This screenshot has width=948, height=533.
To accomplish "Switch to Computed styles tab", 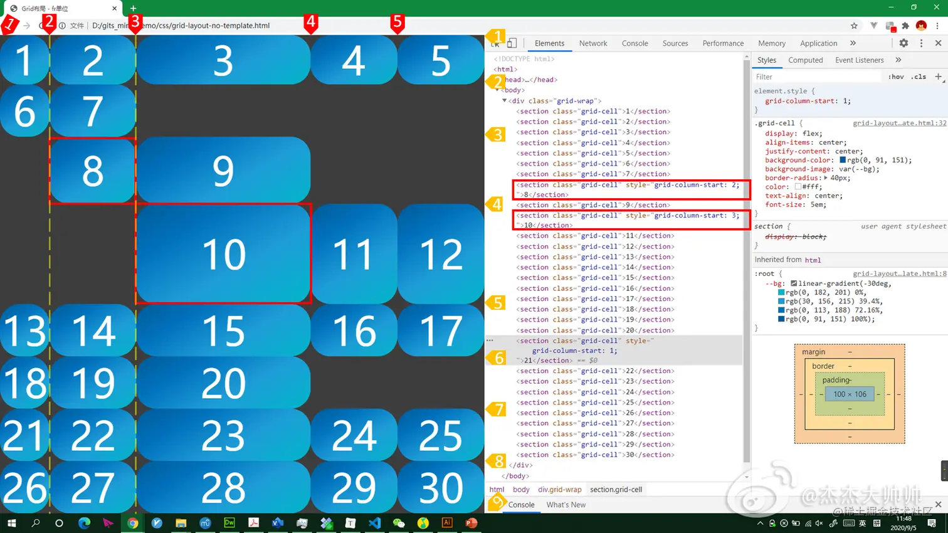I will (x=805, y=60).
